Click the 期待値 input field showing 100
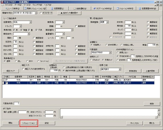Viewport: 163px width, 130px height. click(x=128, y=26)
